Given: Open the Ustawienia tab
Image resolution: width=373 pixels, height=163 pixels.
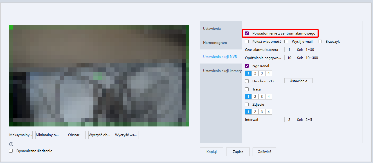Looking at the screenshot, I should point(212,29).
